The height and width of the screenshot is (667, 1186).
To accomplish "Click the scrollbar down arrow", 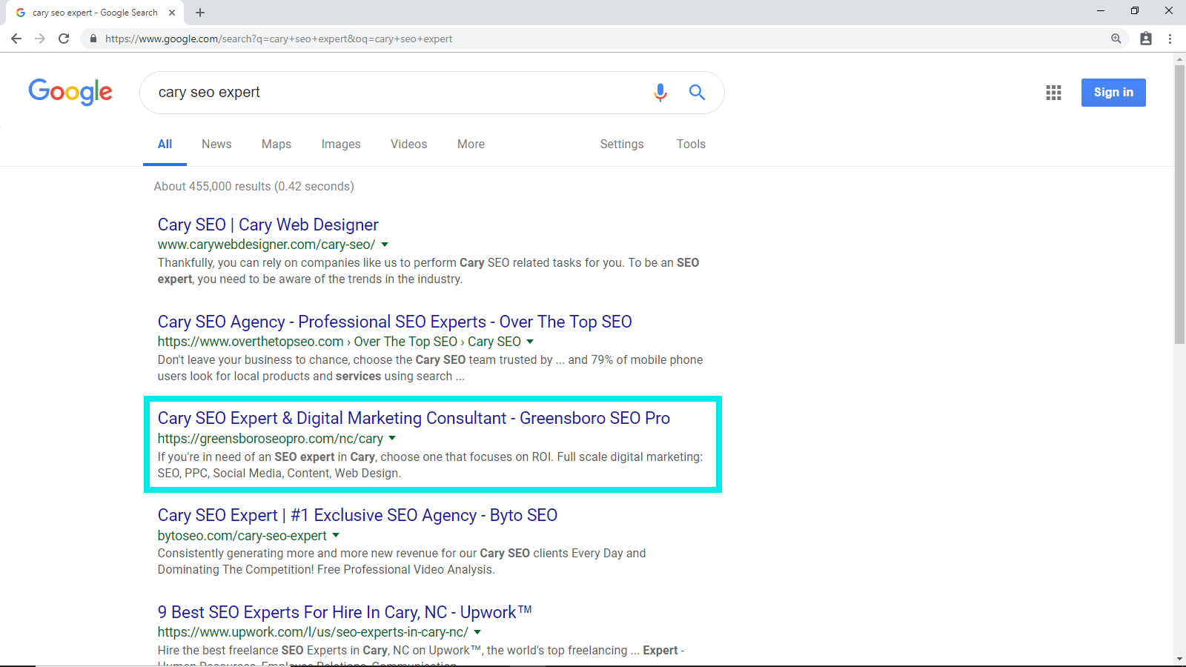I will [1179, 659].
